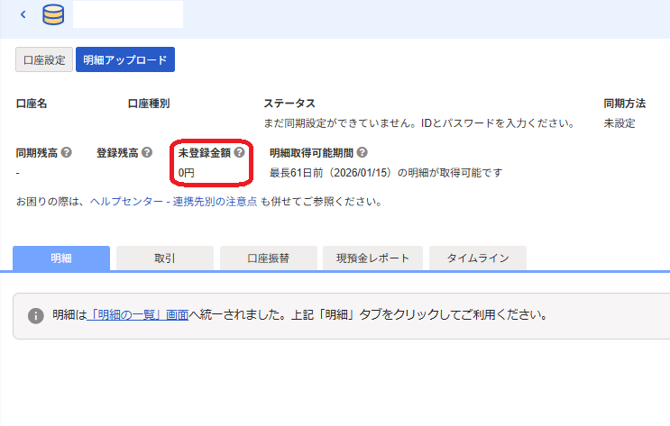Click the 未設定 sync method value
The image size is (670, 426).
pyautogui.click(x=620, y=122)
